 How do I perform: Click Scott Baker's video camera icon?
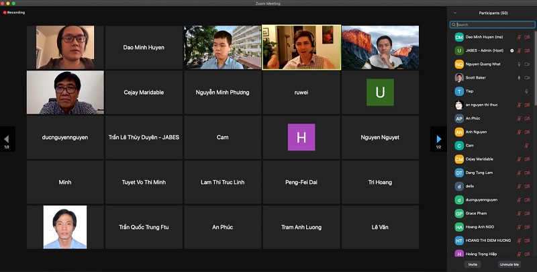coord(527,77)
